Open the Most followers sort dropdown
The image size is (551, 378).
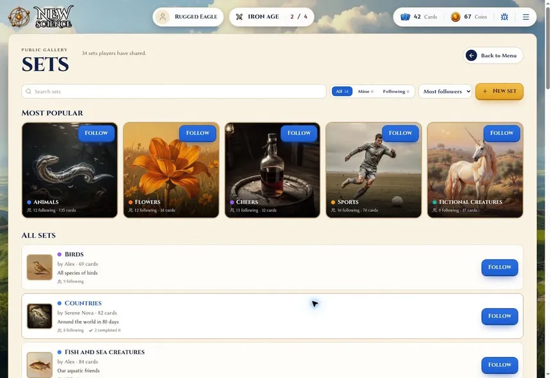(x=445, y=92)
